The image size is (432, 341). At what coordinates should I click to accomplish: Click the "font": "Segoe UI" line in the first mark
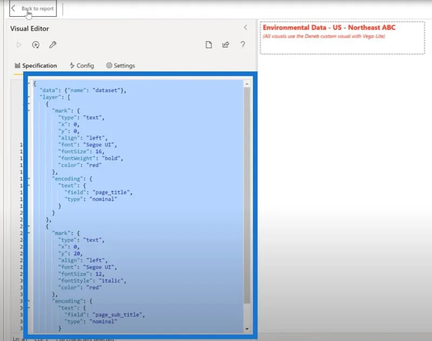(87, 145)
